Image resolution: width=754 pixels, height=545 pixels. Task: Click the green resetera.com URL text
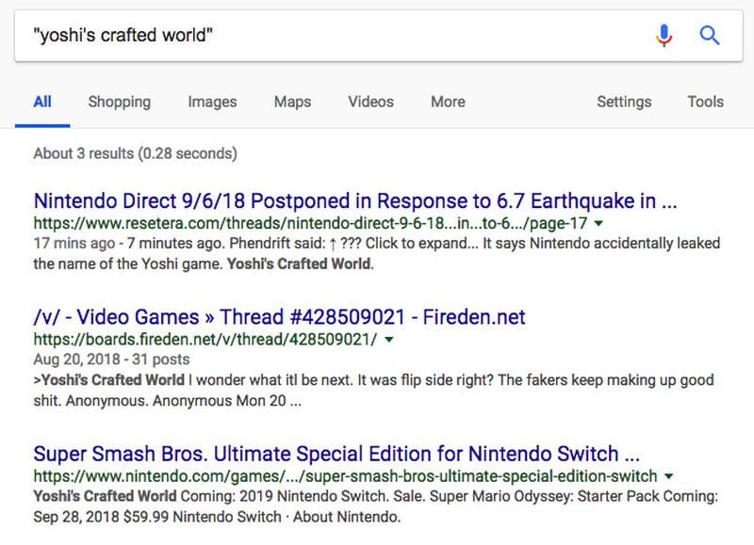click(311, 223)
